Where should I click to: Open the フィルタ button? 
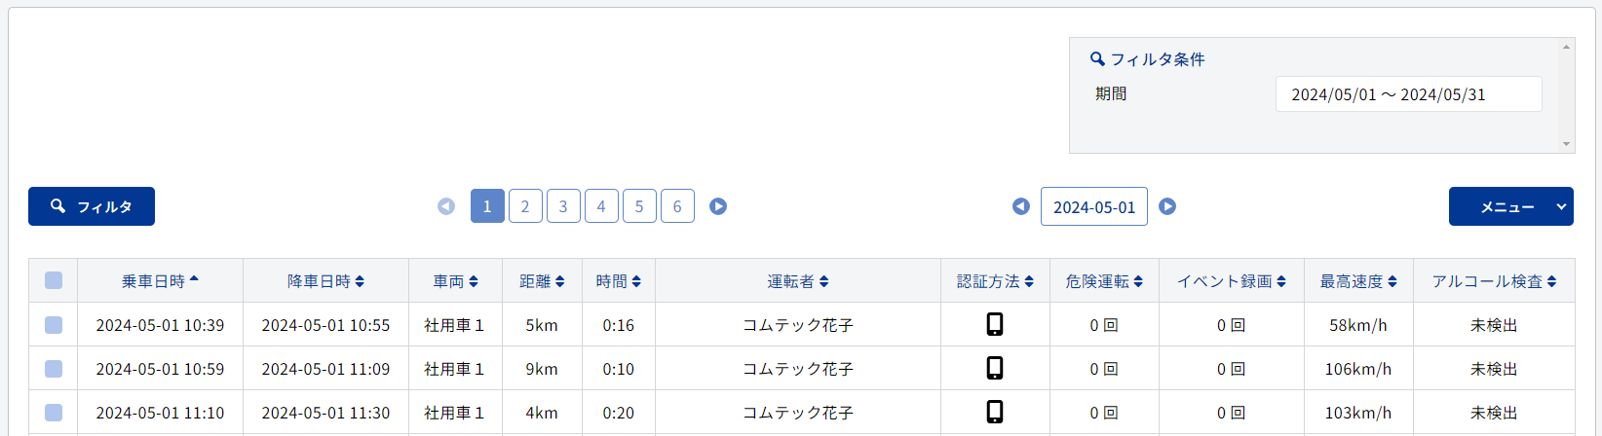click(92, 206)
